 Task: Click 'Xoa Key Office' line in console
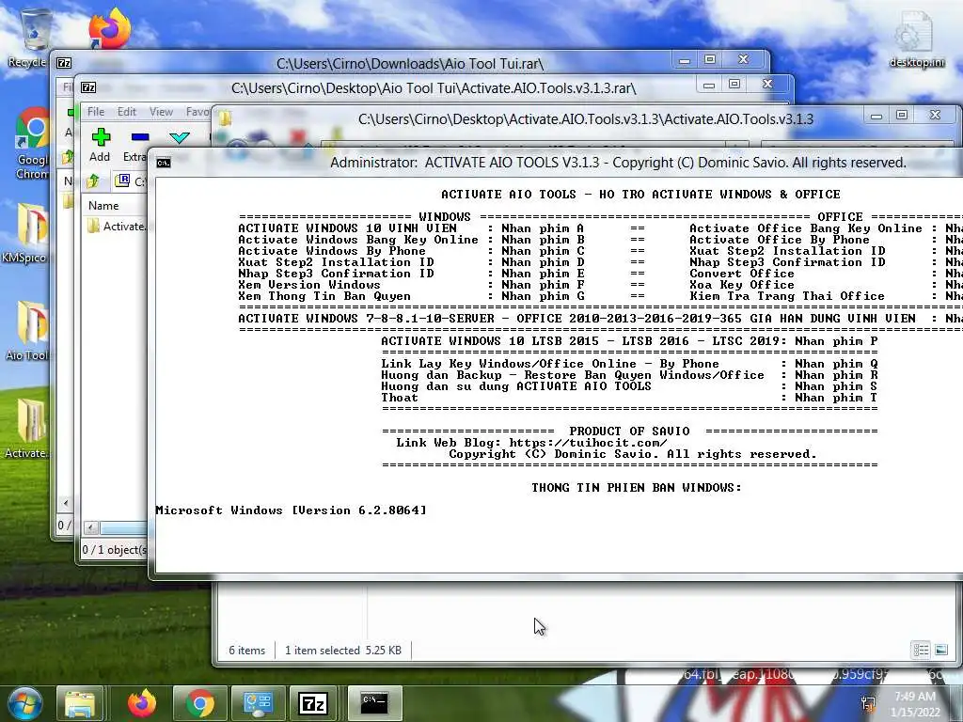742,285
